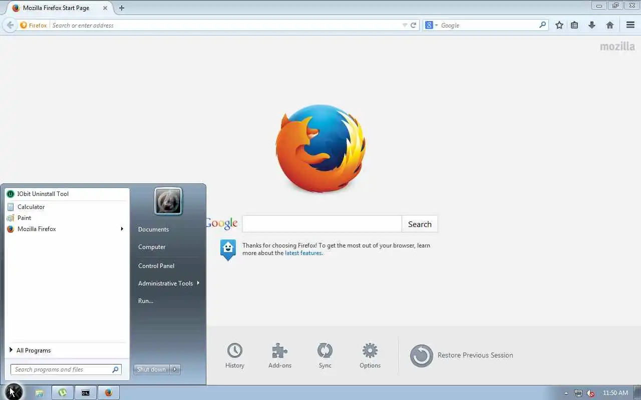Click the muted volume icon in tray
The width and height of the screenshot is (641, 400).
[x=590, y=393]
